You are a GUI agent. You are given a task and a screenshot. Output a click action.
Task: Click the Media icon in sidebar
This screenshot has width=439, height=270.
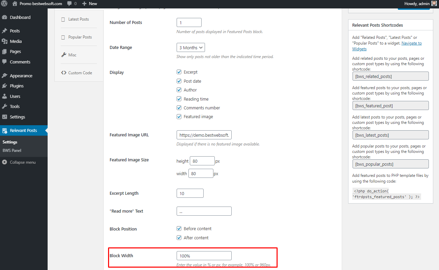[4, 41]
